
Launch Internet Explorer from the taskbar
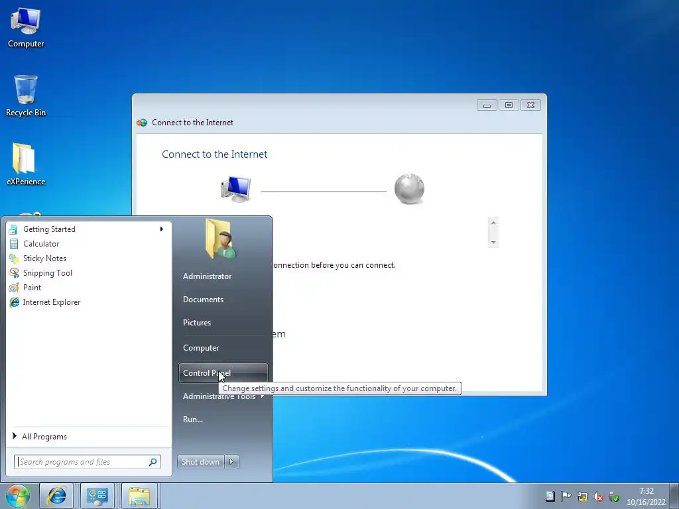pos(57,496)
